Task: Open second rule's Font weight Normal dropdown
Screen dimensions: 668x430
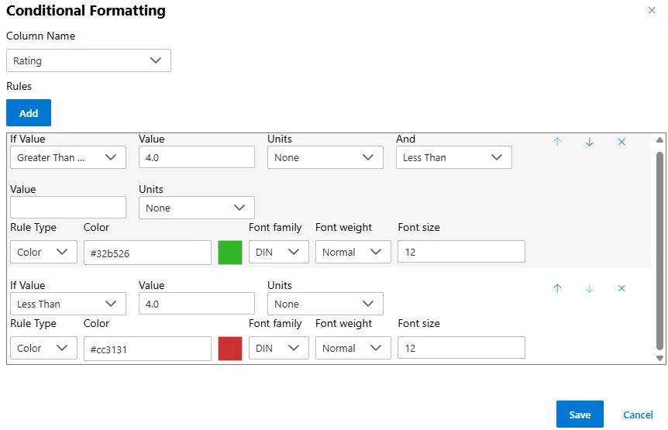Action: [353, 348]
